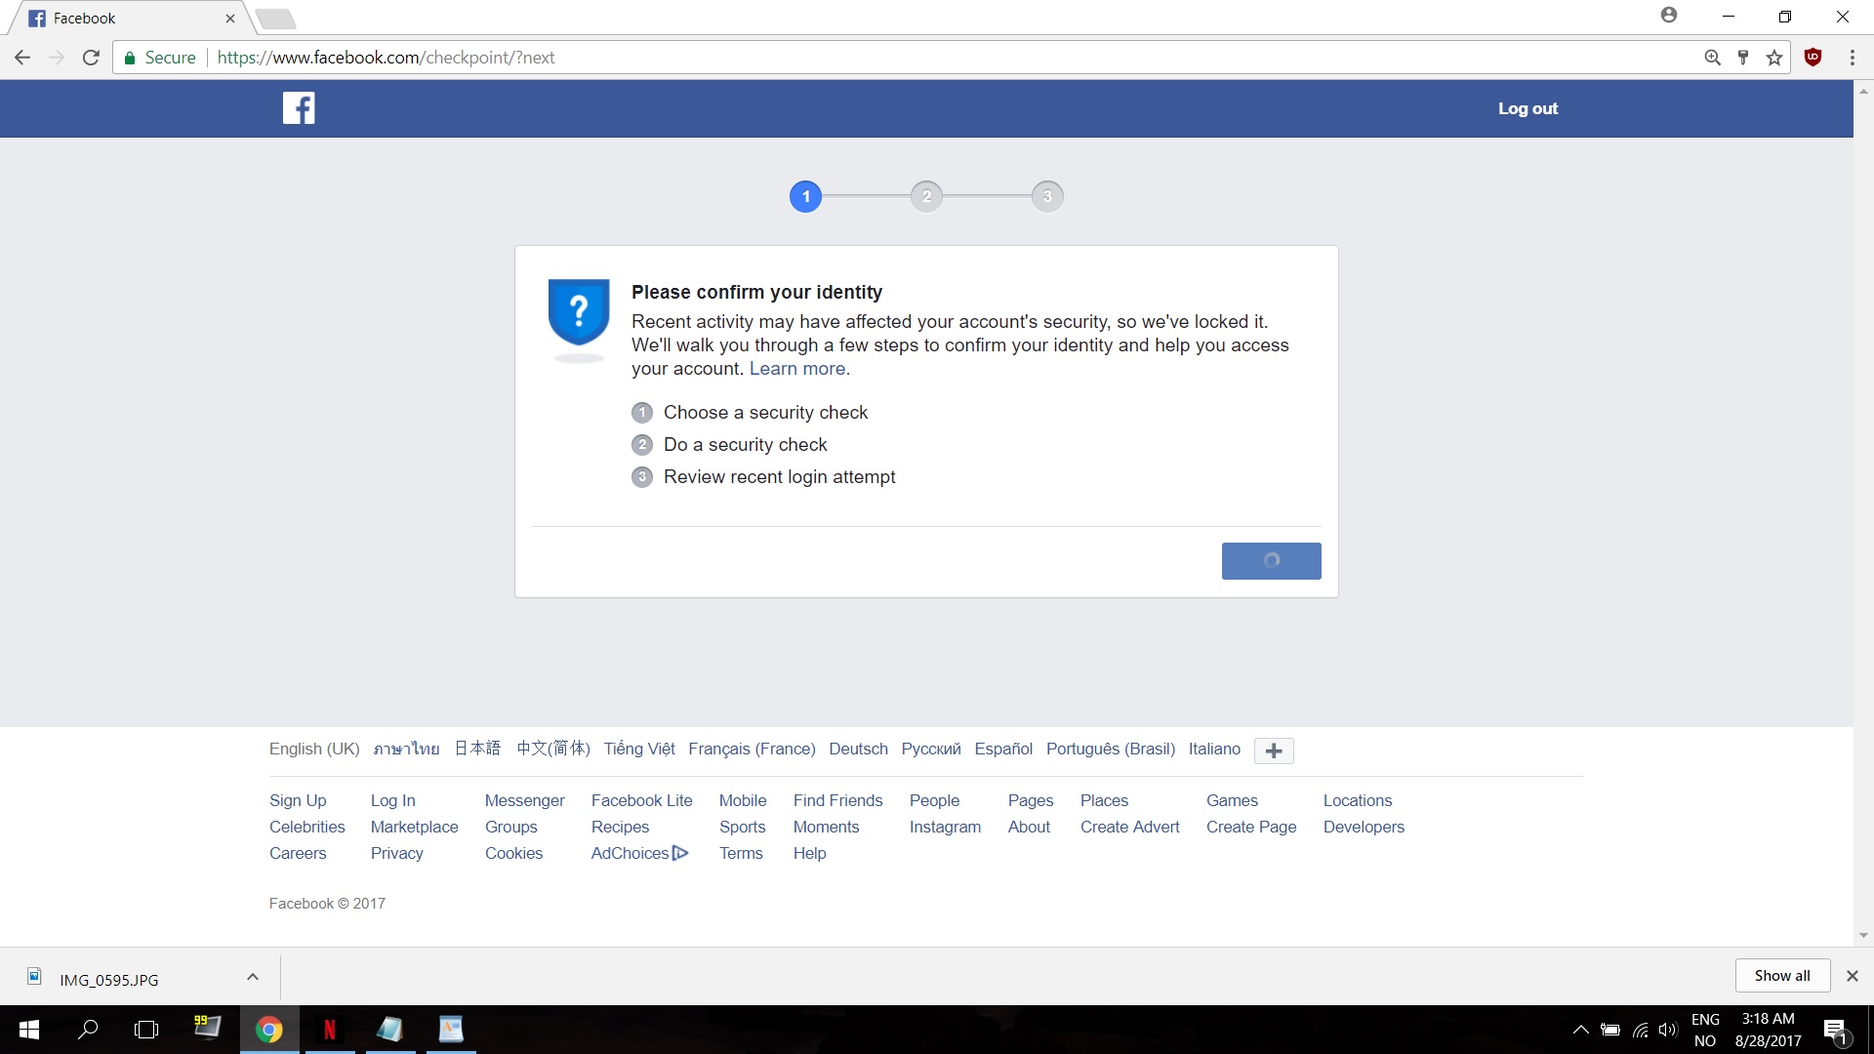Click progress step 1 circle

805,196
